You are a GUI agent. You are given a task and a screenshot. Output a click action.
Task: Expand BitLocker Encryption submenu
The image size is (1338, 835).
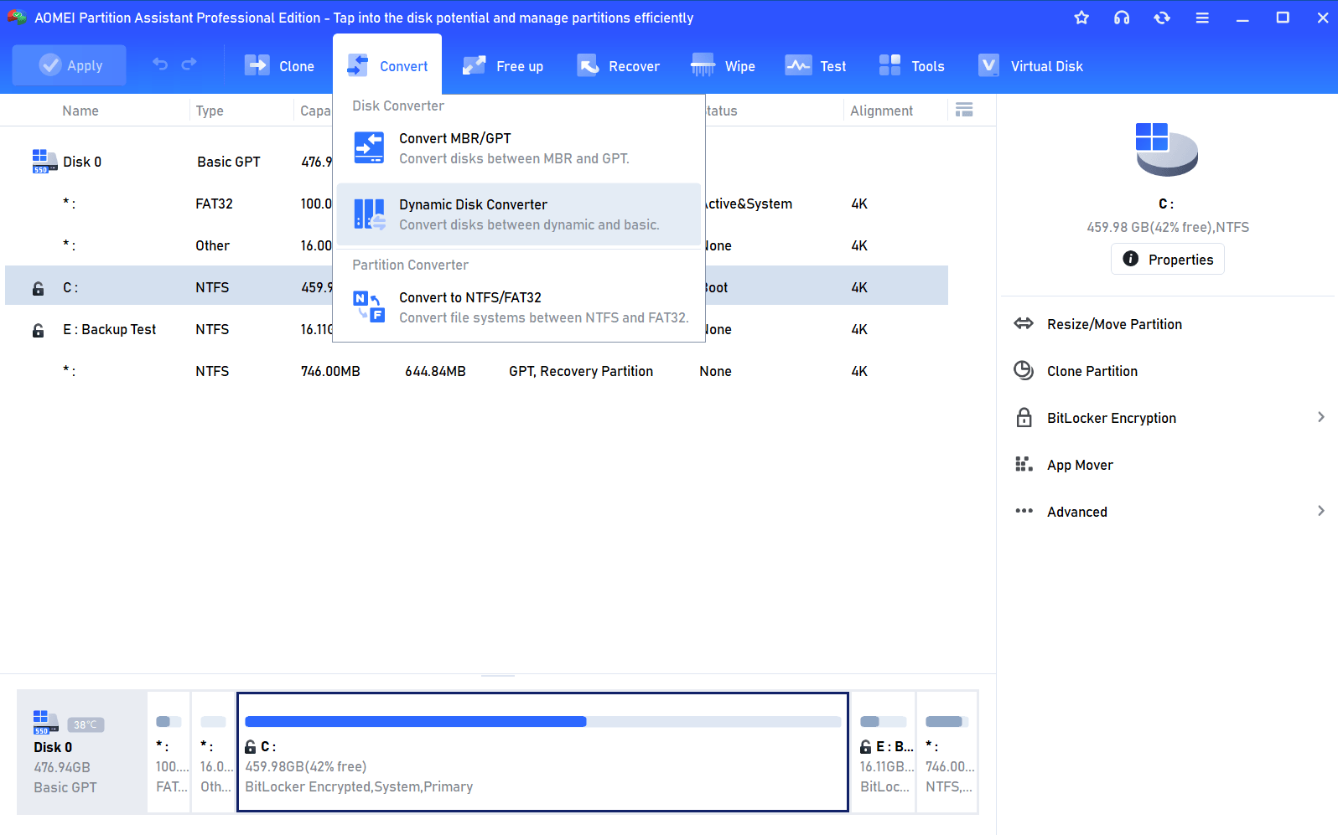coord(1320,417)
